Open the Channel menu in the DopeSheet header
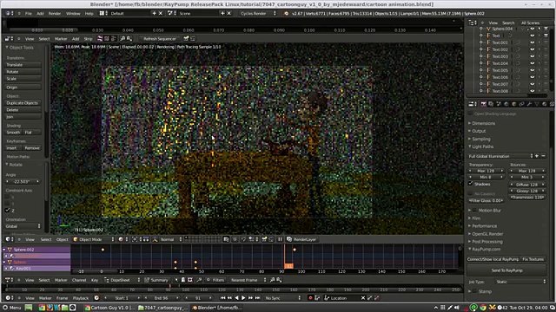556x312 pixels. 79,280
